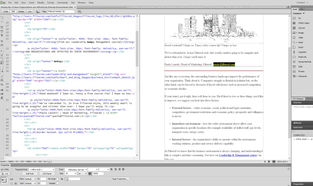Switch to the Files panel tab
This screenshot has height=186, width=313.
coord(302,9)
